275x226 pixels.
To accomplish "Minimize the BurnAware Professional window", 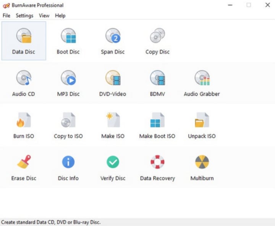I will tap(230, 5).
